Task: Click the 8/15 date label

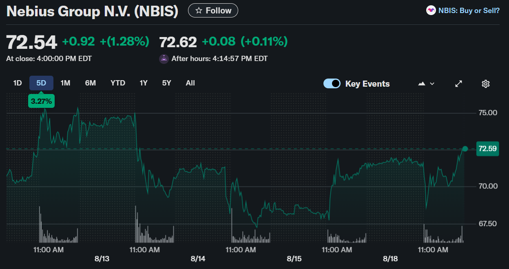Action: click(x=294, y=258)
